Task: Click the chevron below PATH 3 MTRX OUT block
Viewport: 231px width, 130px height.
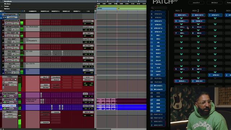Action: [x=215, y=18]
